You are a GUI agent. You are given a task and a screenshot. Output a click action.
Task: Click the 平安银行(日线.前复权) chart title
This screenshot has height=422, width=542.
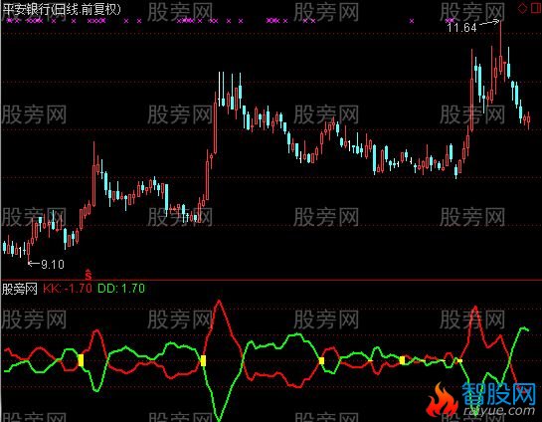[63, 9]
